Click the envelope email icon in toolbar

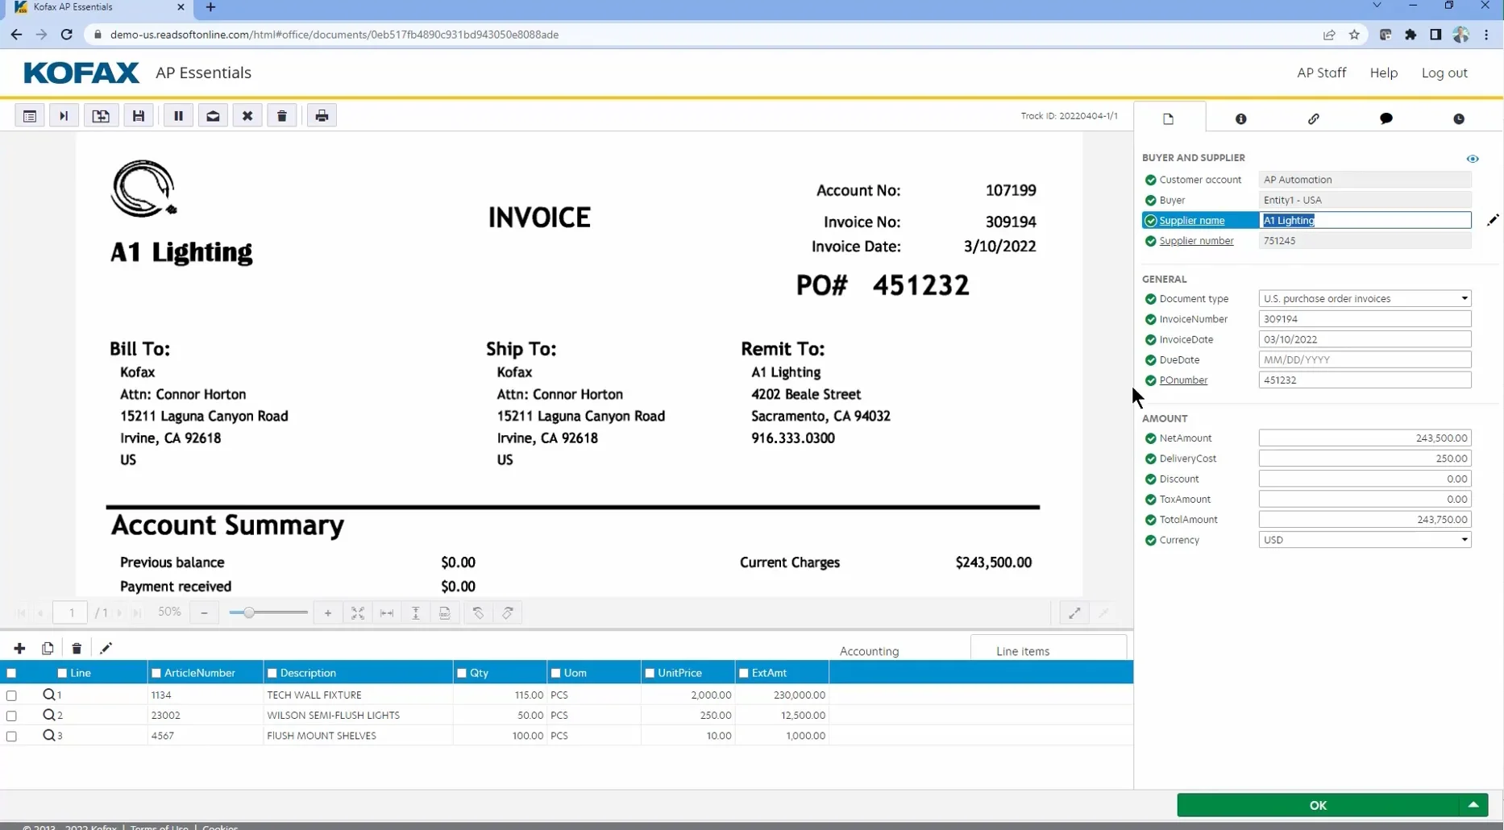tap(213, 116)
